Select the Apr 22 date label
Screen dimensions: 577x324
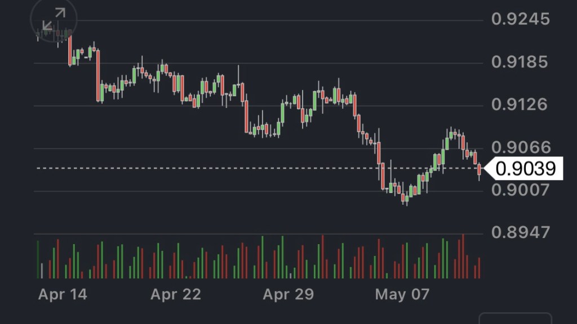(x=175, y=294)
